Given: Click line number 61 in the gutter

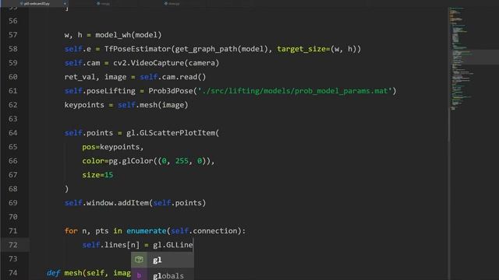Looking at the screenshot, I should tap(13, 91).
